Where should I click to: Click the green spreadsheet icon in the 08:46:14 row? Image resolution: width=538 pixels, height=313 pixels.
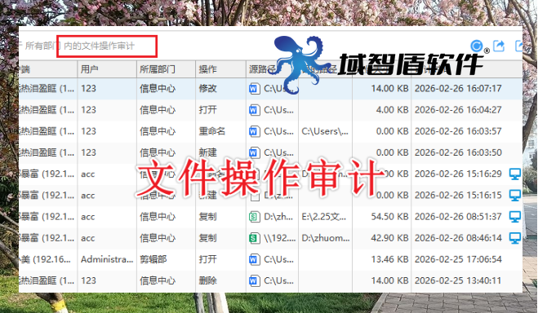point(254,238)
